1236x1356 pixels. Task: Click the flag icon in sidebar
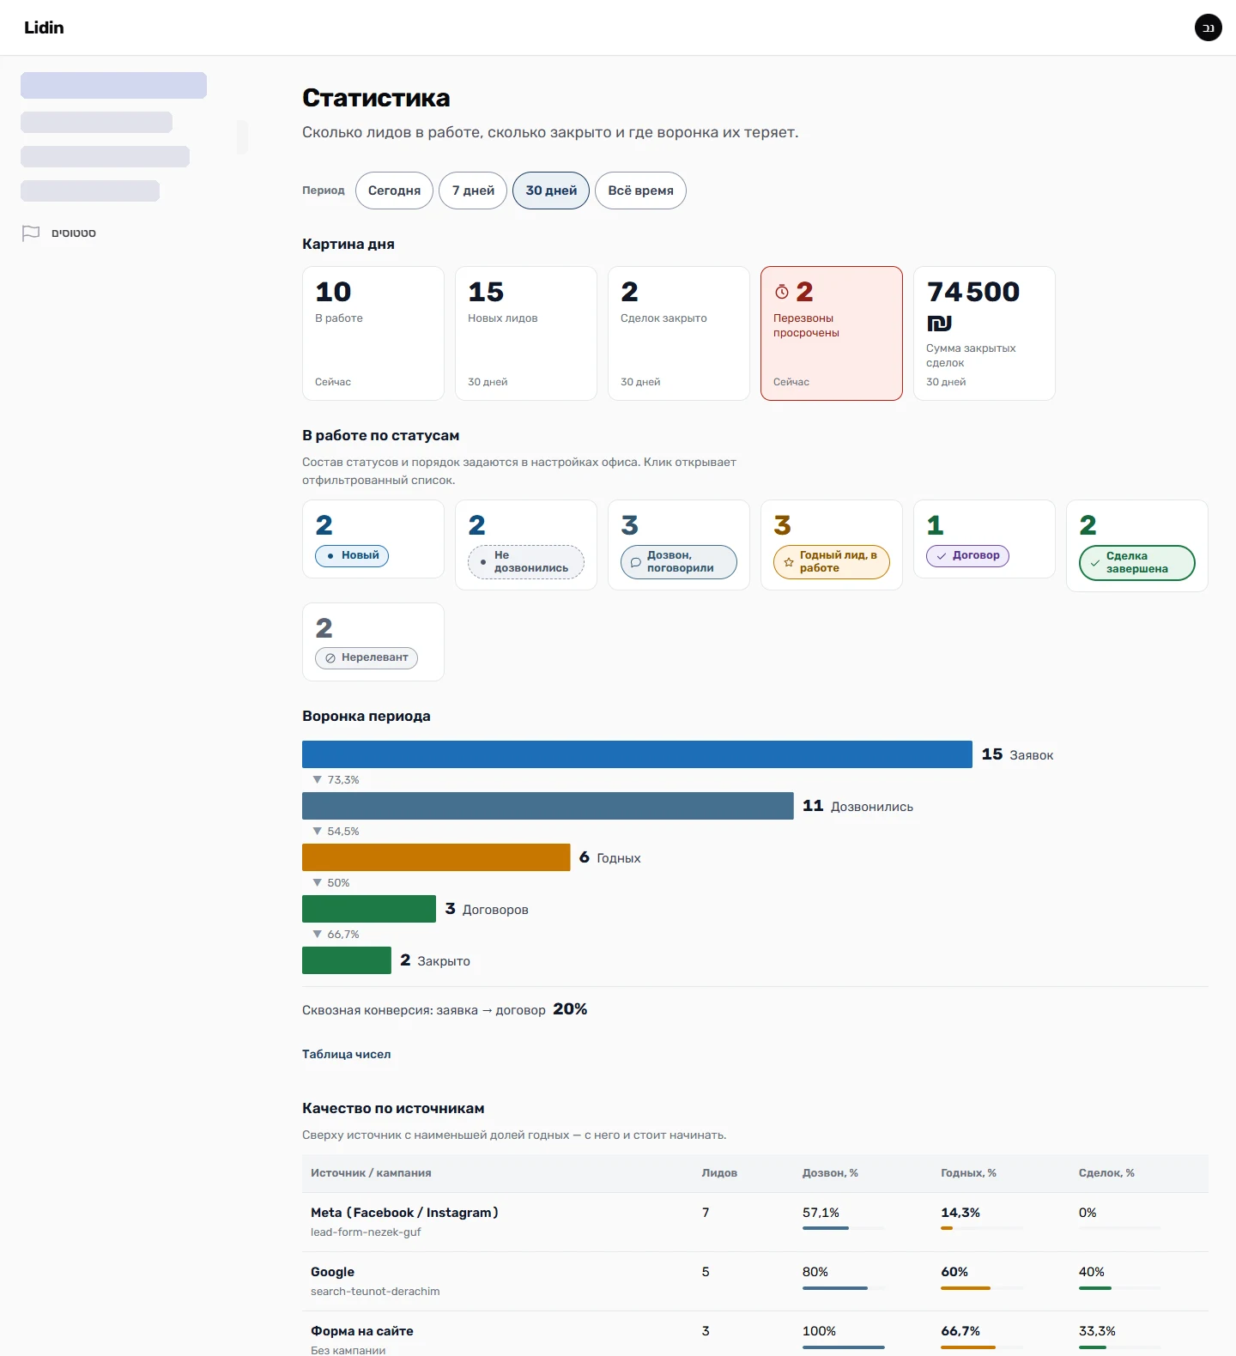pos(31,233)
